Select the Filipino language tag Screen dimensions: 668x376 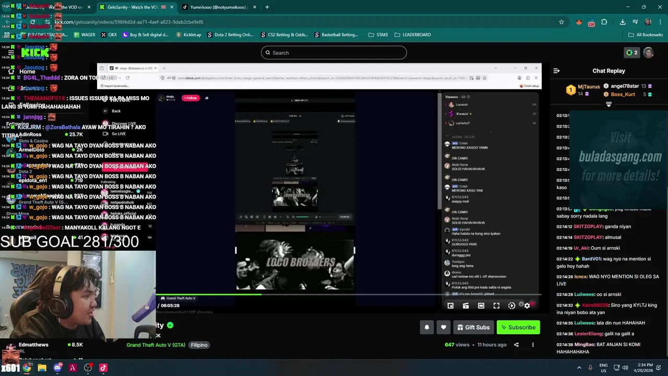pos(199,345)
